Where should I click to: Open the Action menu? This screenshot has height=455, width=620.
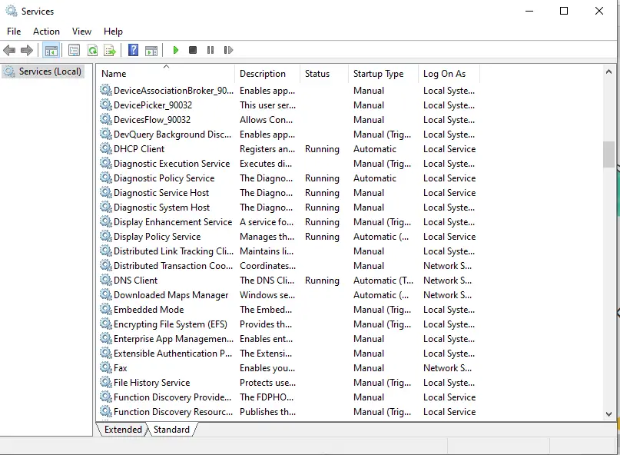tap(46, 32)
